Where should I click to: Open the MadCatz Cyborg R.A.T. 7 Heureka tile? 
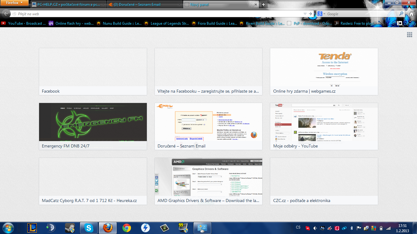(93, 181)
